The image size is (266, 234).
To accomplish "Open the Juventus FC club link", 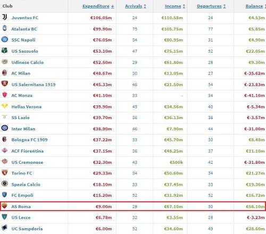I will 25,18.
